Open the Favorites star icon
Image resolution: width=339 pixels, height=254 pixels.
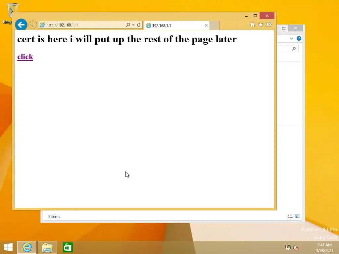[261, 25]
